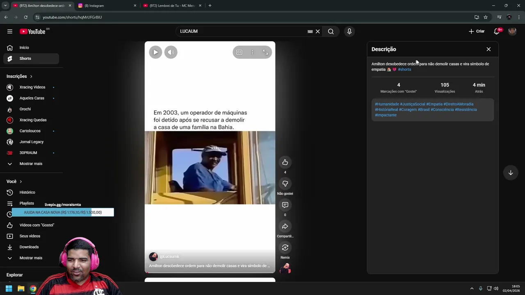The width and height of the screenshot is (525, 295).
Task: Submit search with magnifier icon
Action: coord(331,32)
